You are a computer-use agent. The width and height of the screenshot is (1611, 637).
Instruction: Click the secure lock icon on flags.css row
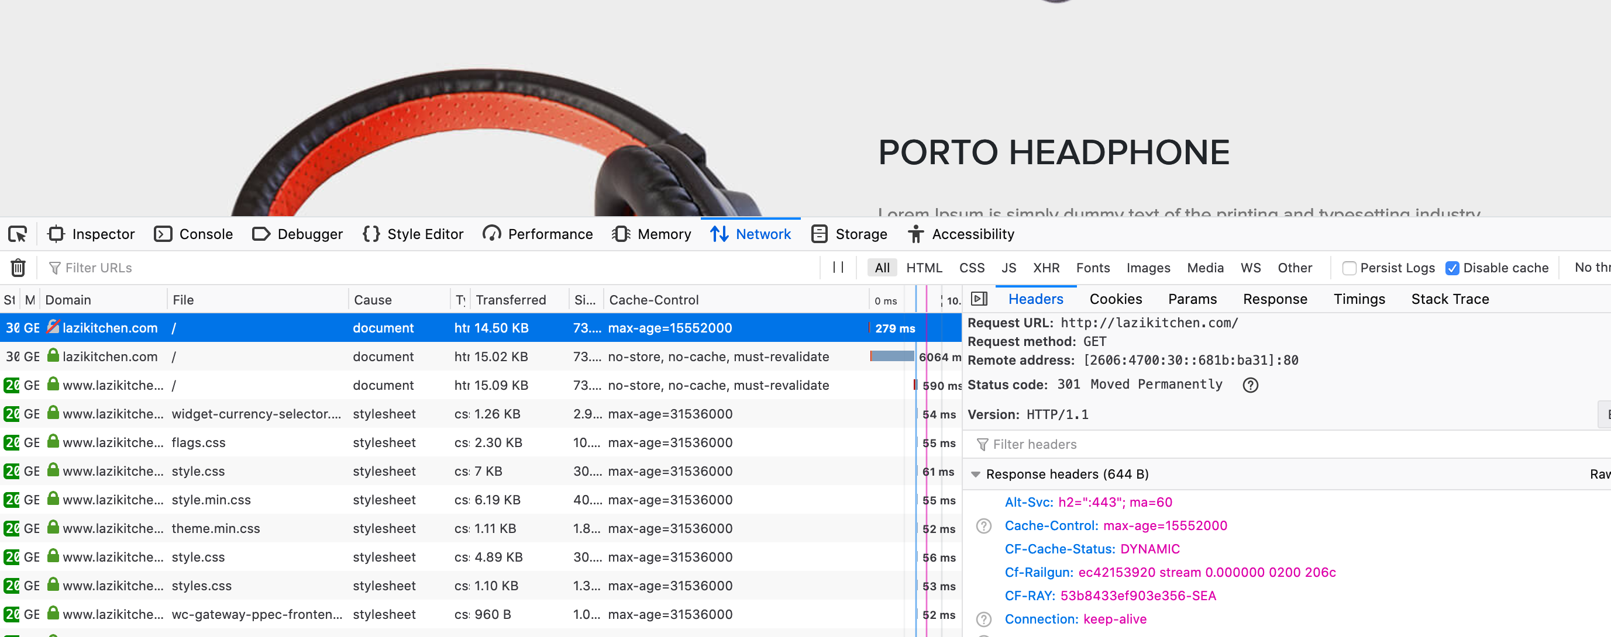coord(53,442)
